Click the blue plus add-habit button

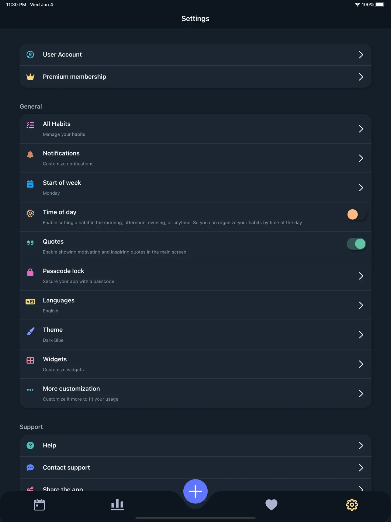click(x=195, y=491)
